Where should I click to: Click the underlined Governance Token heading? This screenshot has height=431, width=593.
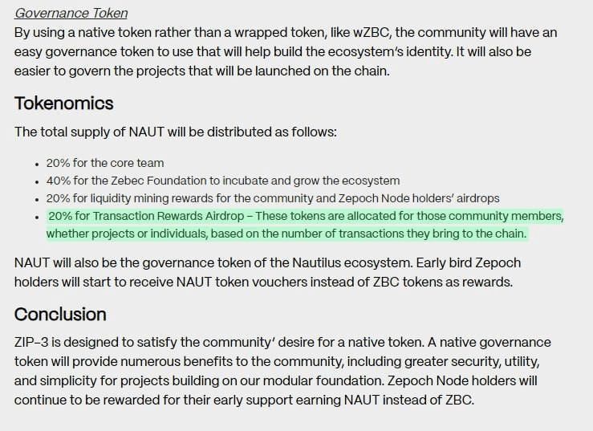click(71, 13)
